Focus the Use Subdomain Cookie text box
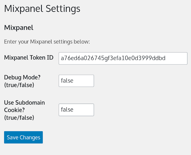Viewport: 191px width, 155px height. (x=76, y=110)
